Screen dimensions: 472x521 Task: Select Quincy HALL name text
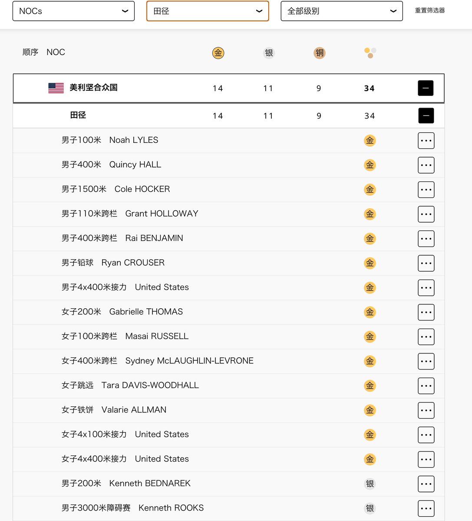135,165
